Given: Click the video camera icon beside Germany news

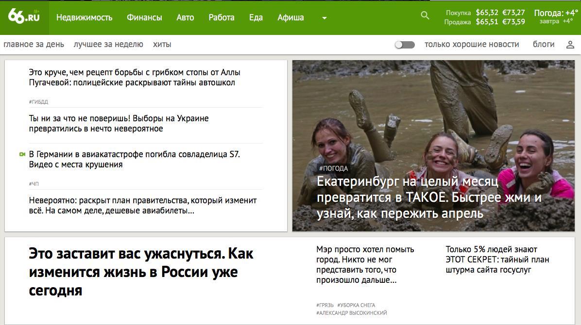Looking at the screenshot, I should tap(23, 154).
